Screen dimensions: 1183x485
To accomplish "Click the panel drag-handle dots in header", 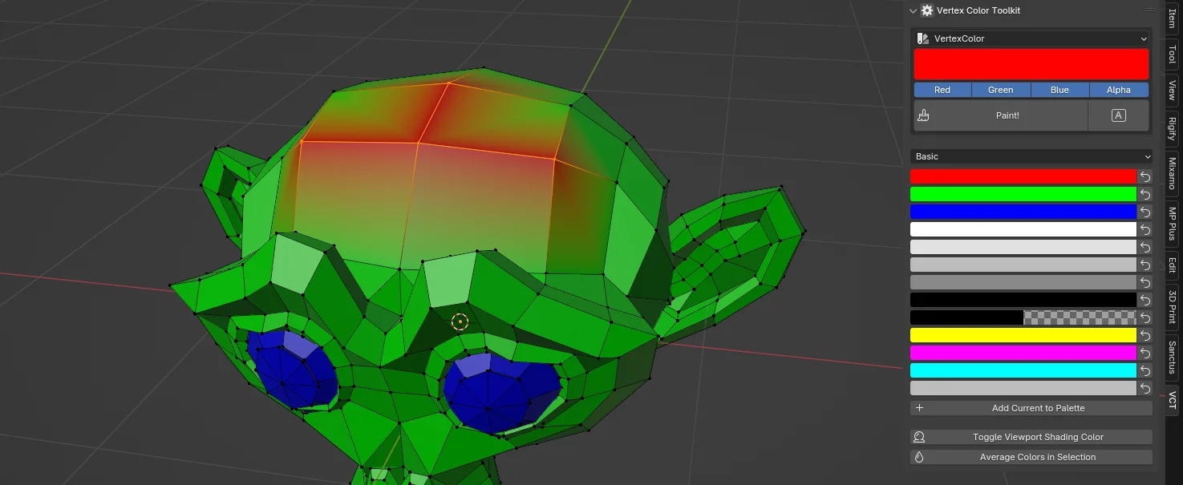I will click(x=1149, y=10).
